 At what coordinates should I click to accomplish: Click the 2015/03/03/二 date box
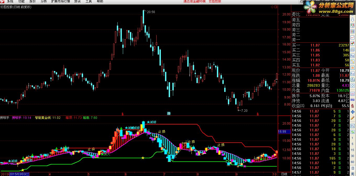click(x=19, y=174)
